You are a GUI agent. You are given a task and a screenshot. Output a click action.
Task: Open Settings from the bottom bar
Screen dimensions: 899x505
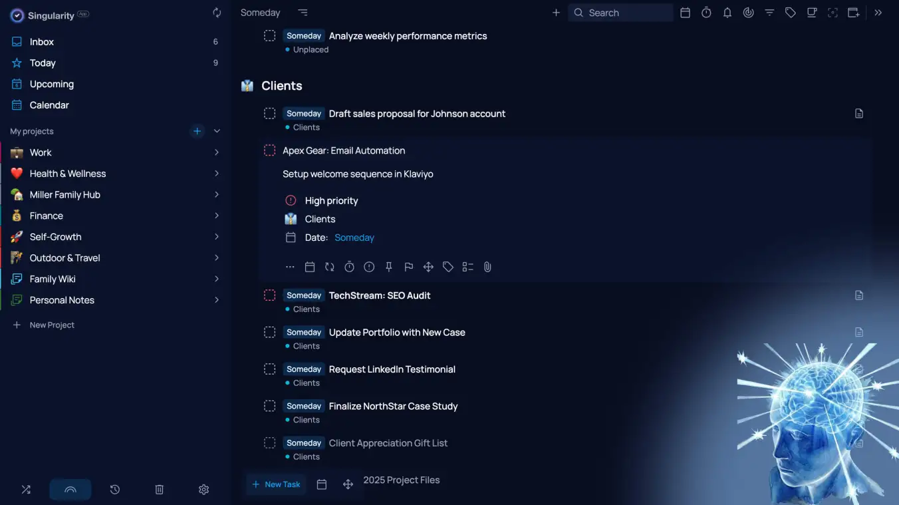point(203,489)
